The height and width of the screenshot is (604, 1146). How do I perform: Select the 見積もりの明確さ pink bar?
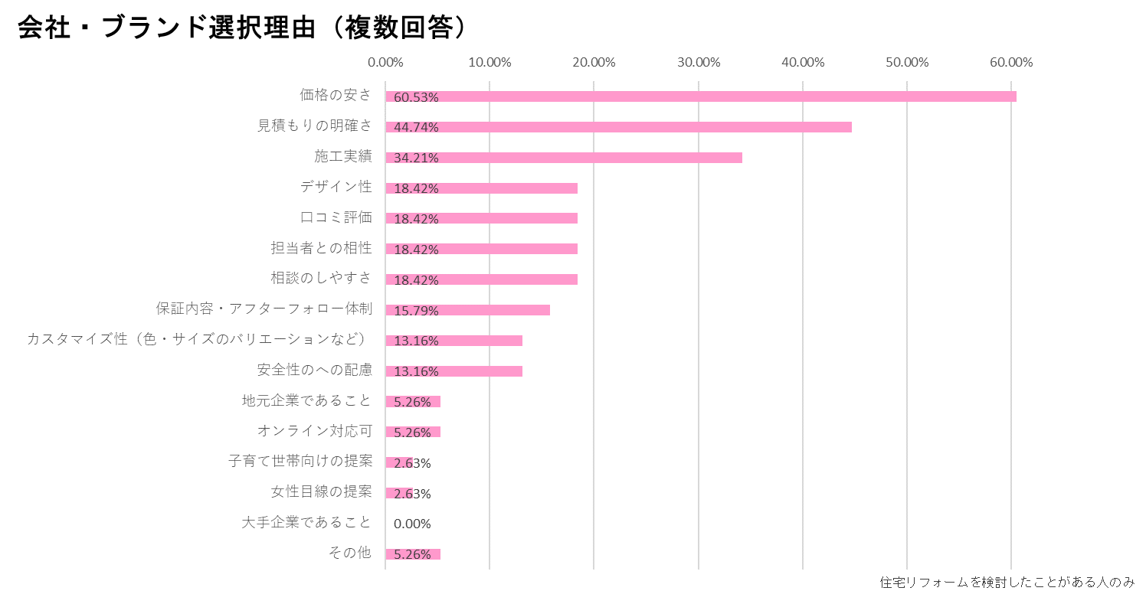click(x=618, y=127)
